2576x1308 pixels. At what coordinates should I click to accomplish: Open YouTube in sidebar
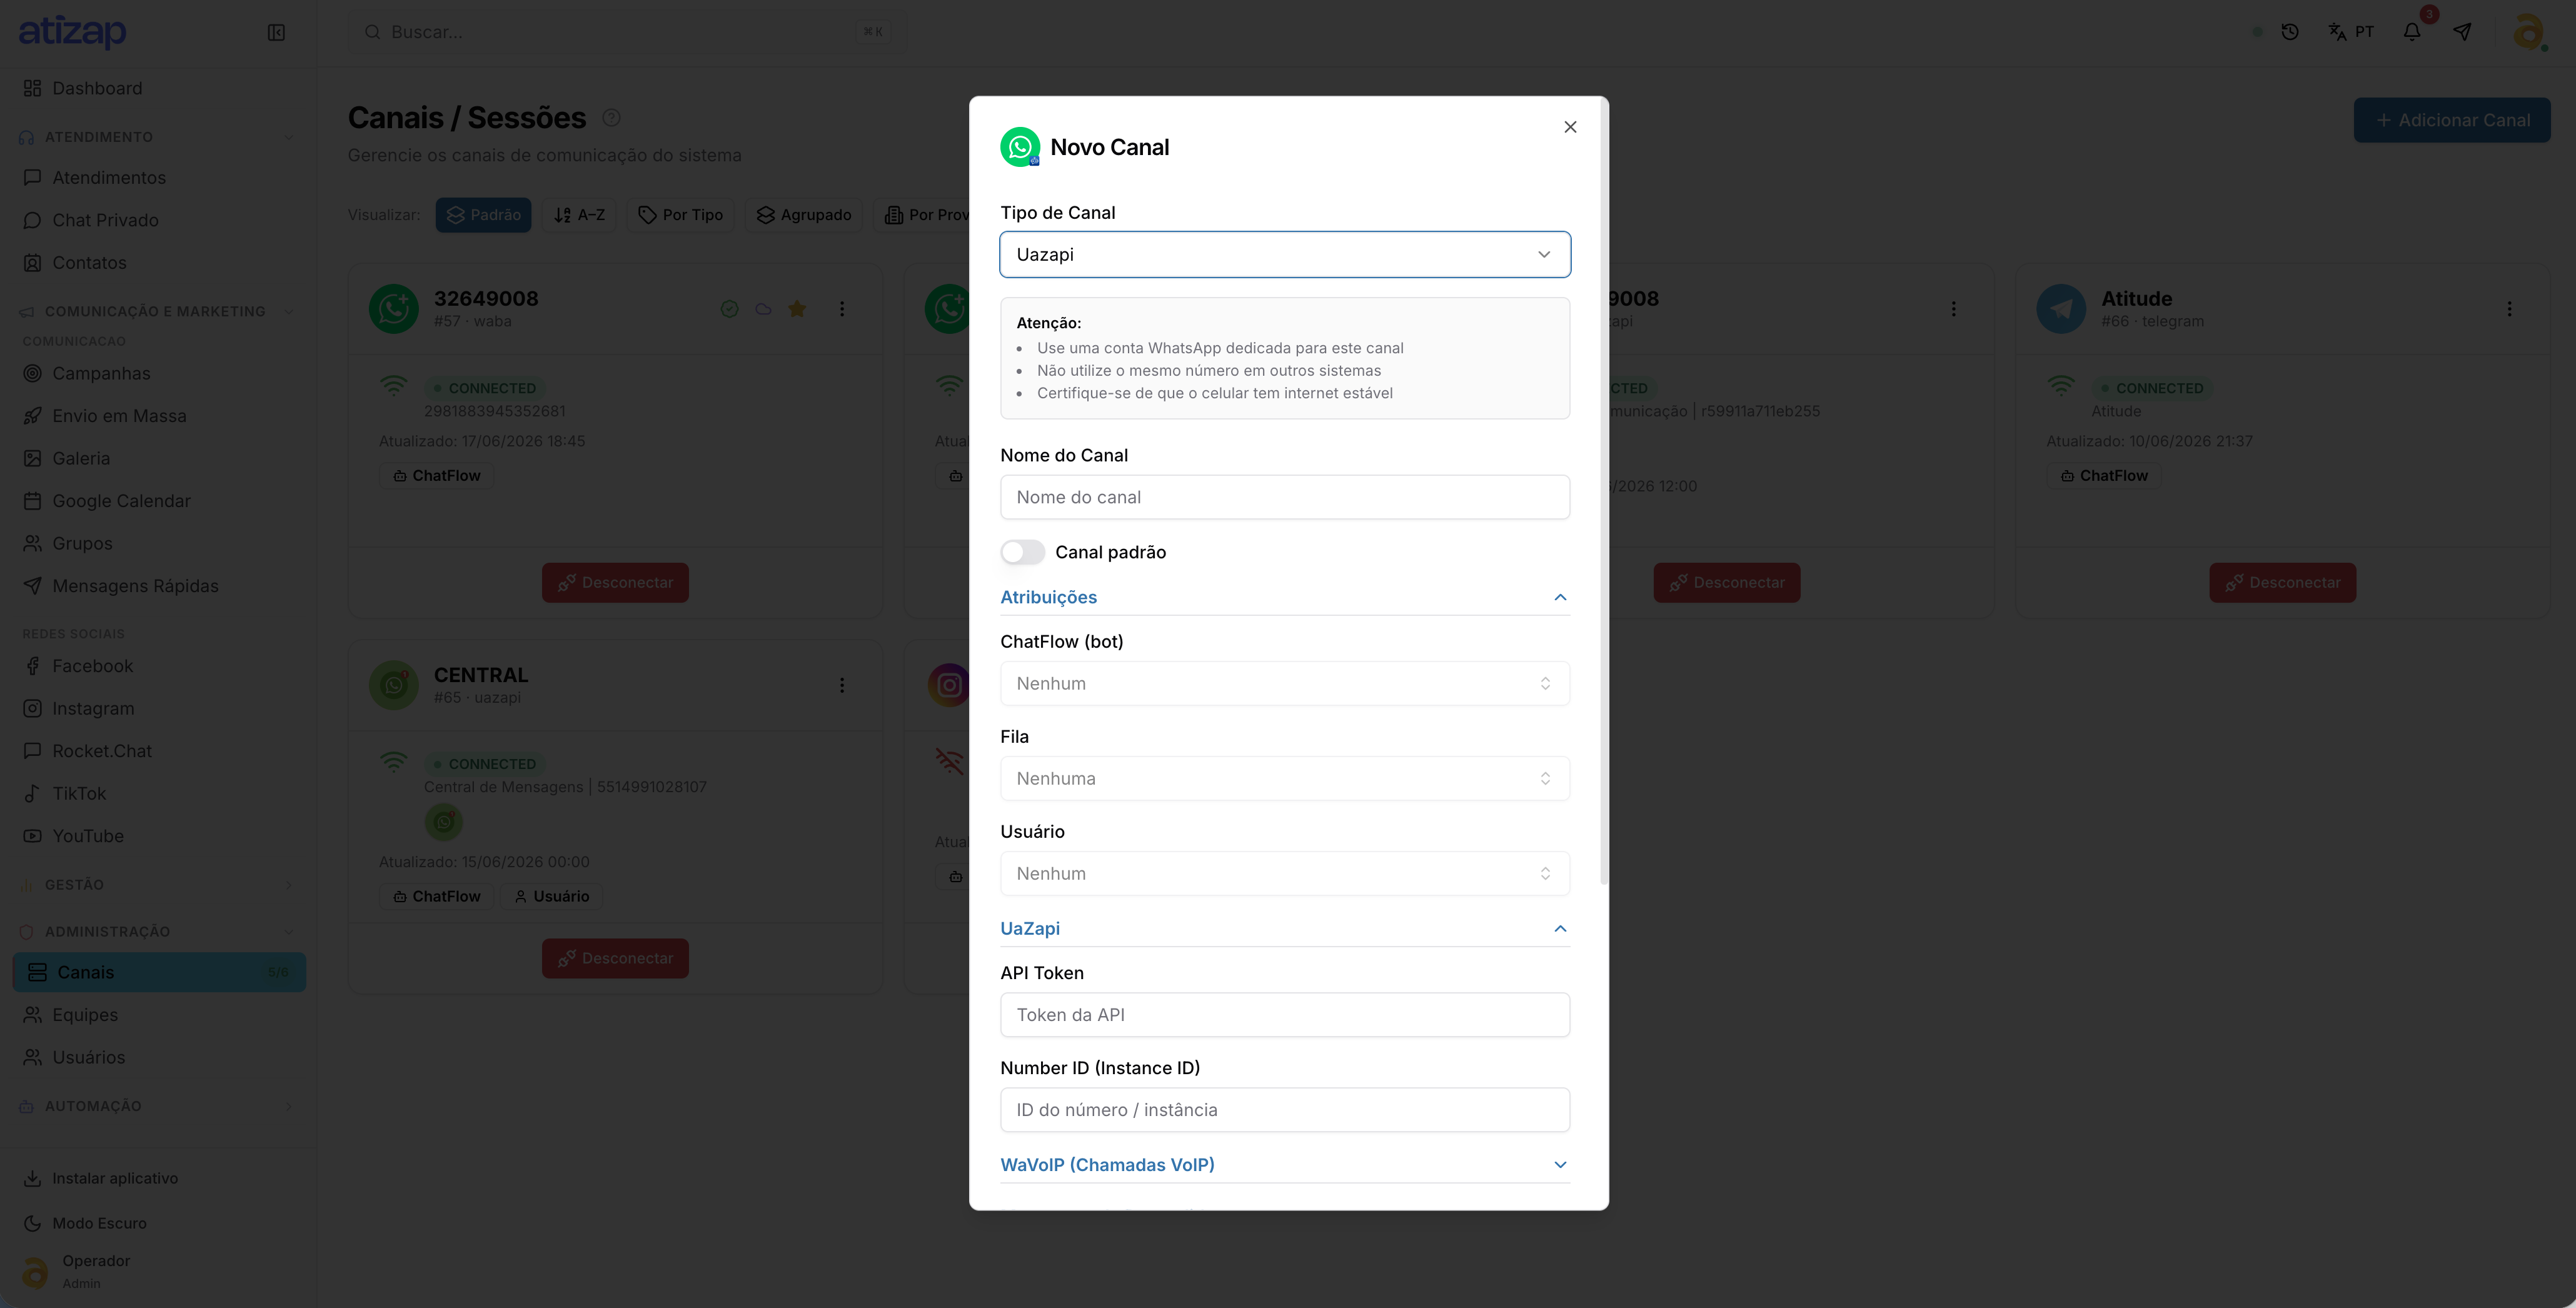159,835
